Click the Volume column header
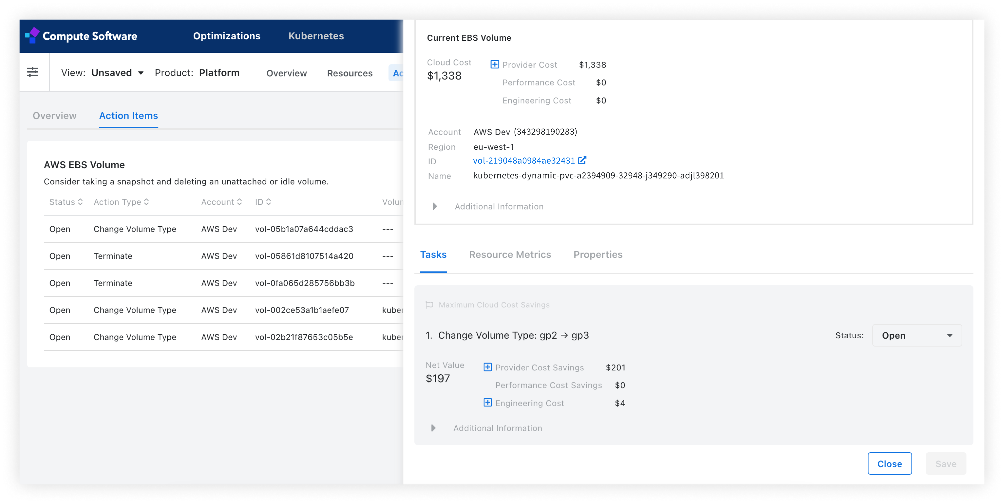This screenshot has height=504, width=1004. tap(393, 202)
